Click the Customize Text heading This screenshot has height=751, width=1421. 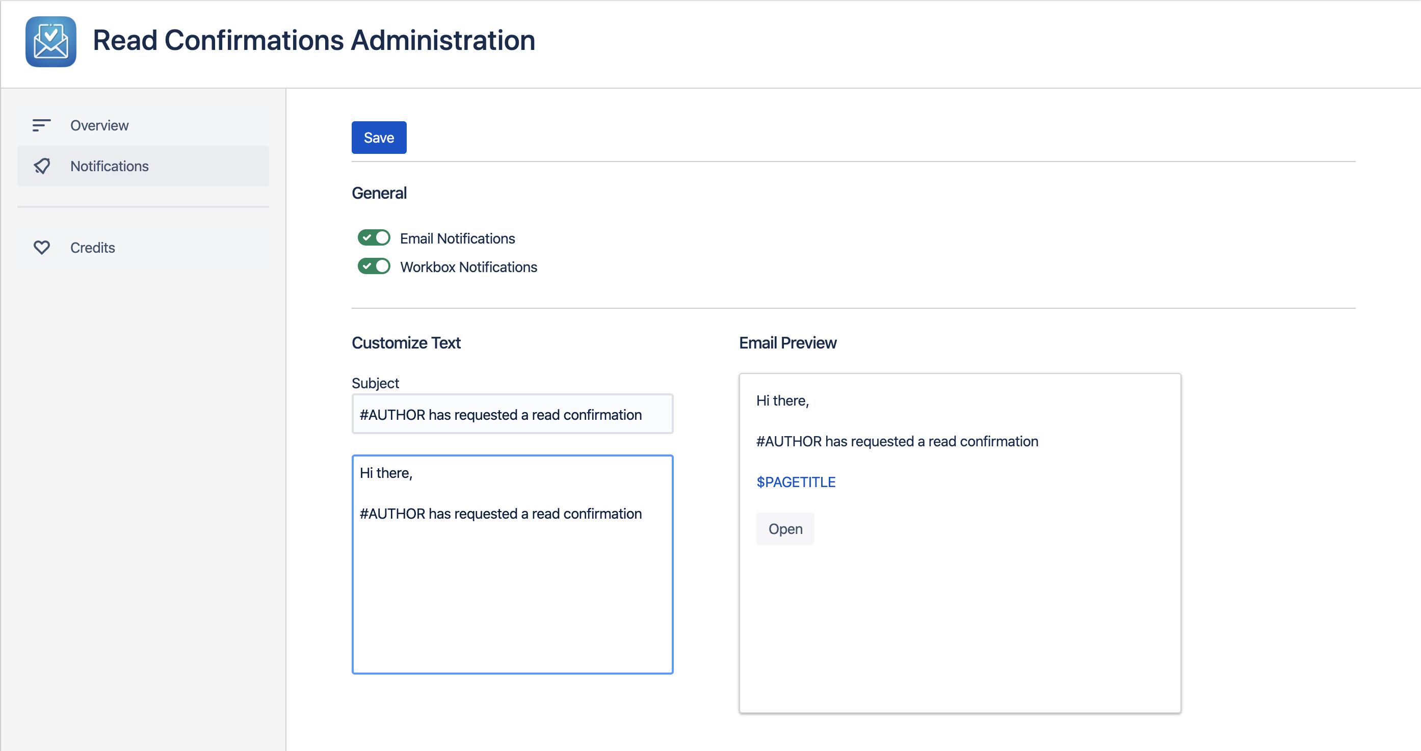(x=406, y=343)
